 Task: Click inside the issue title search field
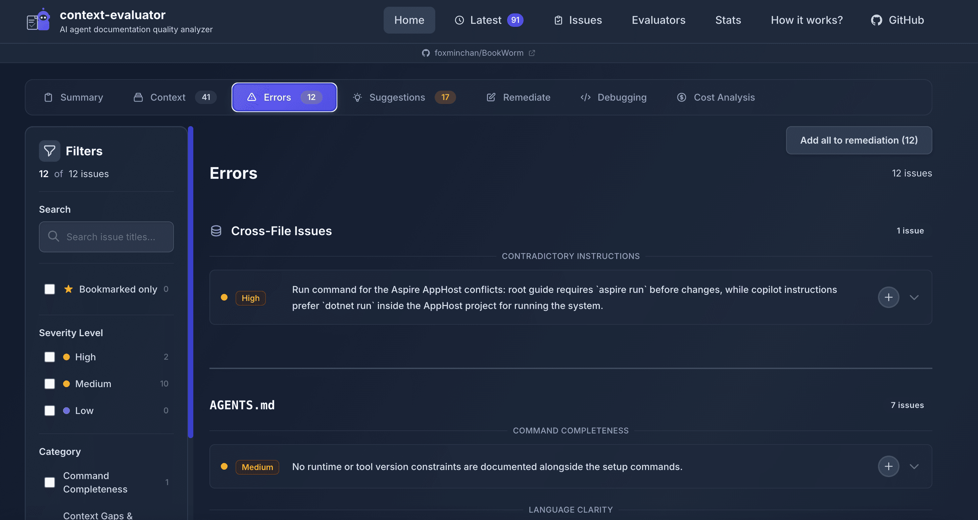[106, 237]
